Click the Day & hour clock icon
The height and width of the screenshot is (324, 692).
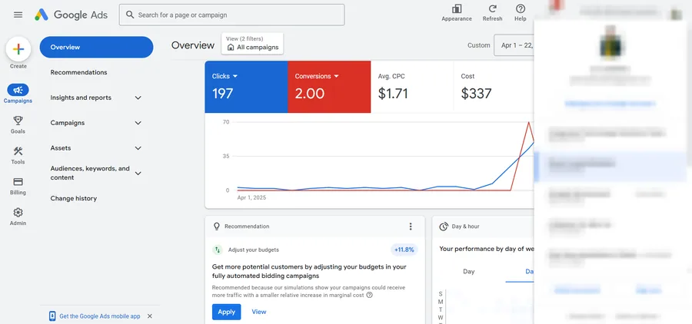(x=444, y=226)
